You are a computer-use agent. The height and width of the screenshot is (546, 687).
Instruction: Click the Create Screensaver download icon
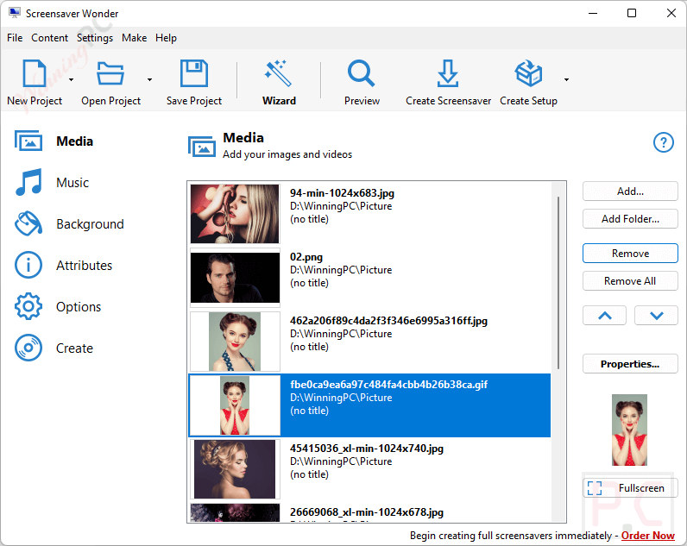pos(448,73)
